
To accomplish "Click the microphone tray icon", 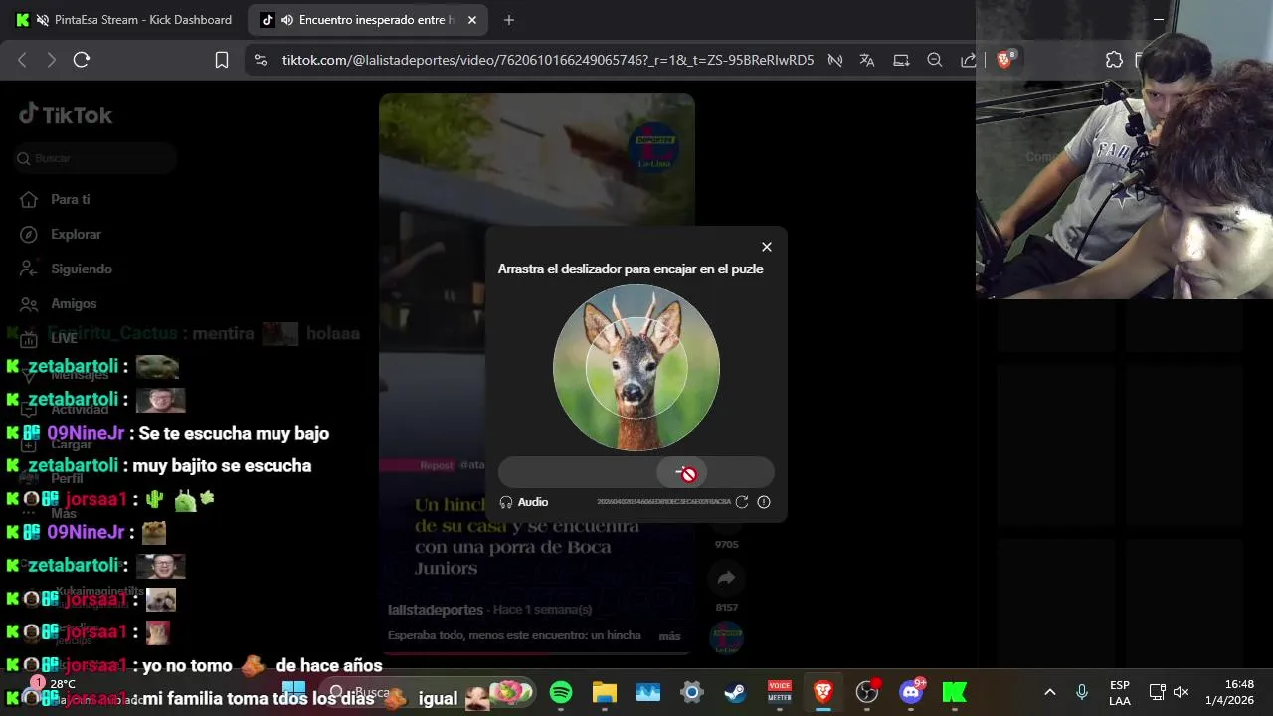I will pos(1082,692).
